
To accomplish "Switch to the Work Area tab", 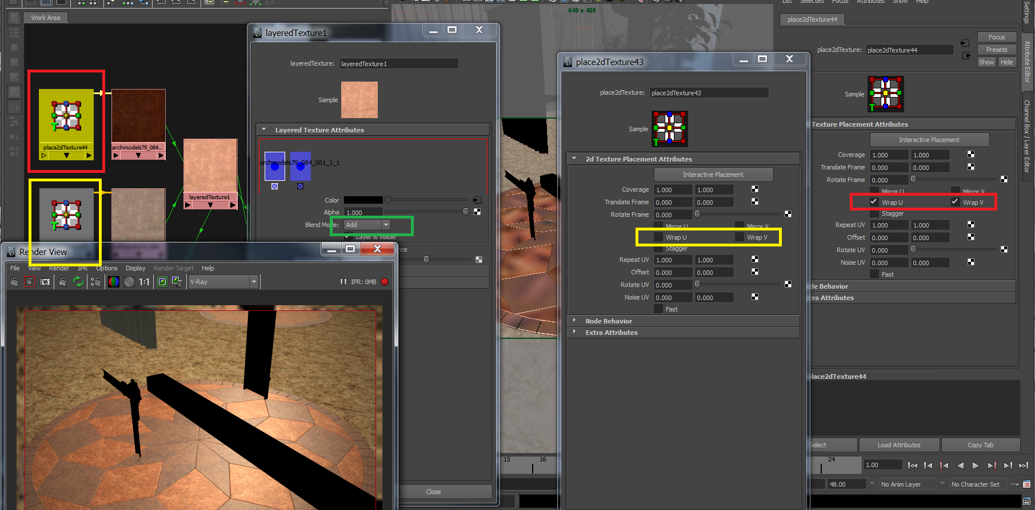I will pyautogui.click(x=46, y=18).
